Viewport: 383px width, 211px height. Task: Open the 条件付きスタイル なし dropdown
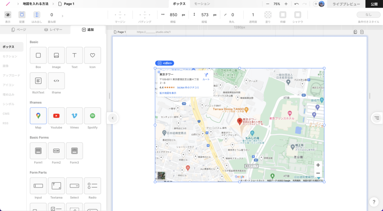[x=368, y=15]
